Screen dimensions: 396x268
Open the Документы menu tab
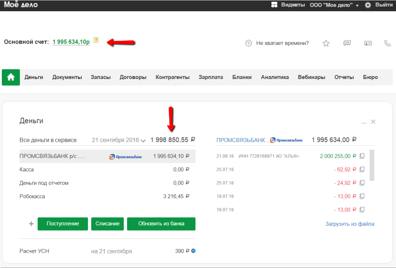[x=67, y=77]
